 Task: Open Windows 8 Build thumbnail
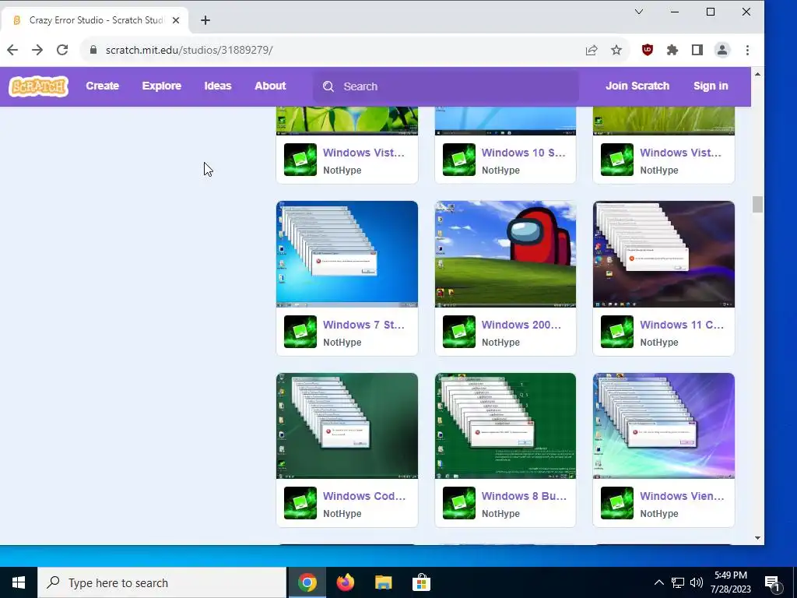[x=505, y=426]
